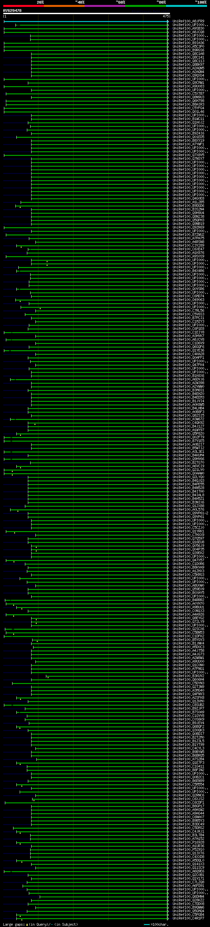Click hit label UniRef100_Q9CMW1
Image resolution: width=210 pixels, height=927 pixels.
[x=188, y=83]
